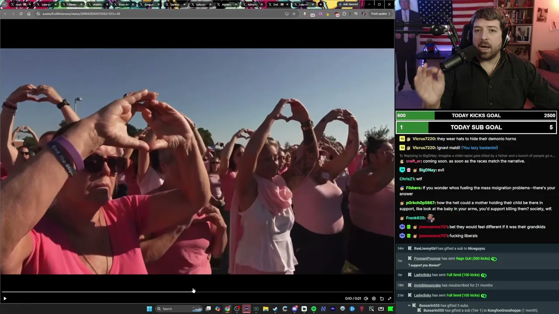The image size is (559, 314).
Task: Open the browser home page
Action: [x=29, y=14]
